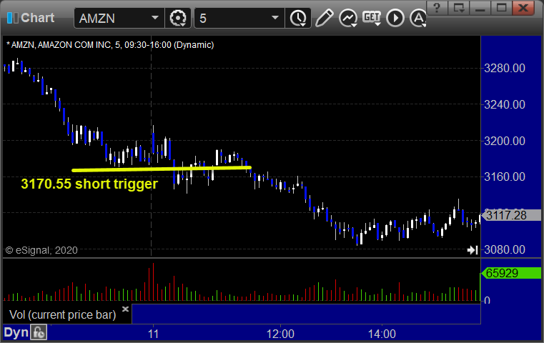The height and width of the screenshot is (343, 544).
Task: Minimize the chart window
Action: point(480,7)
